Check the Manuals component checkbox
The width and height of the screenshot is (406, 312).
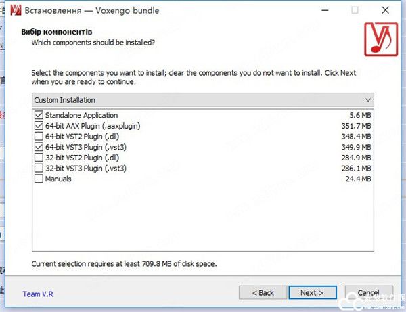[38, 179]
